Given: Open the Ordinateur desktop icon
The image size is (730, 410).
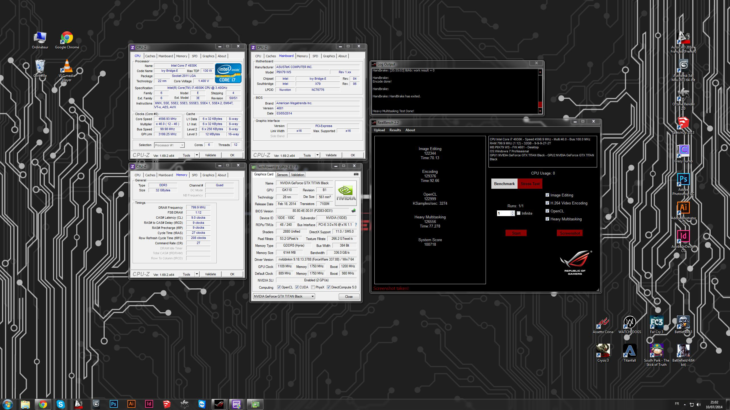Looking at the screenshot, I should 40,40.
